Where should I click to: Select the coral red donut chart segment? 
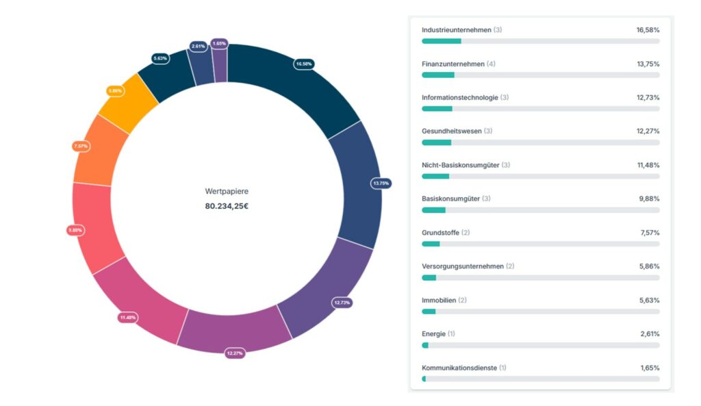pos(96,226)
